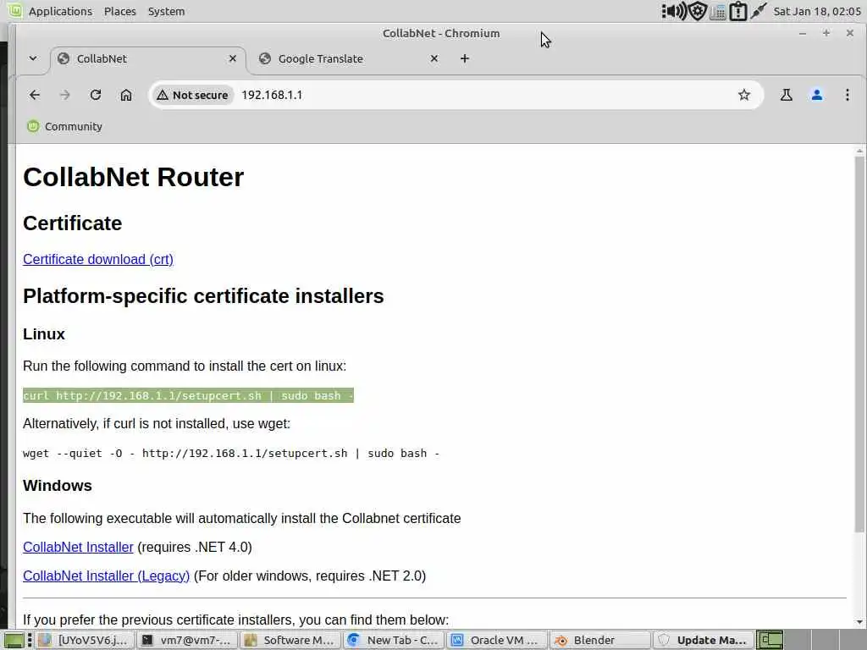The width and height of the screenshot is (867, 650).
Task: Bookmark this page with the star
Action: coord(743,95)
